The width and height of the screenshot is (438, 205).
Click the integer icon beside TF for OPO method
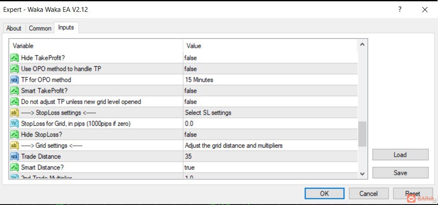coord(14,80)
